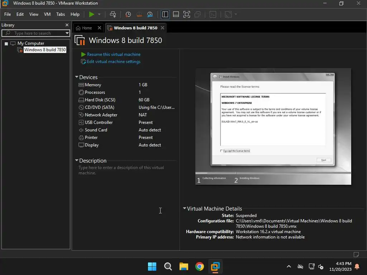
Task: Click the console view toolbar icon
Action: pos(213,14)
